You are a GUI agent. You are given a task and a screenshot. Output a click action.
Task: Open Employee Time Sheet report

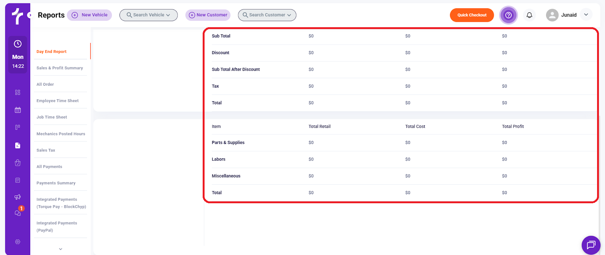[57, 101]
